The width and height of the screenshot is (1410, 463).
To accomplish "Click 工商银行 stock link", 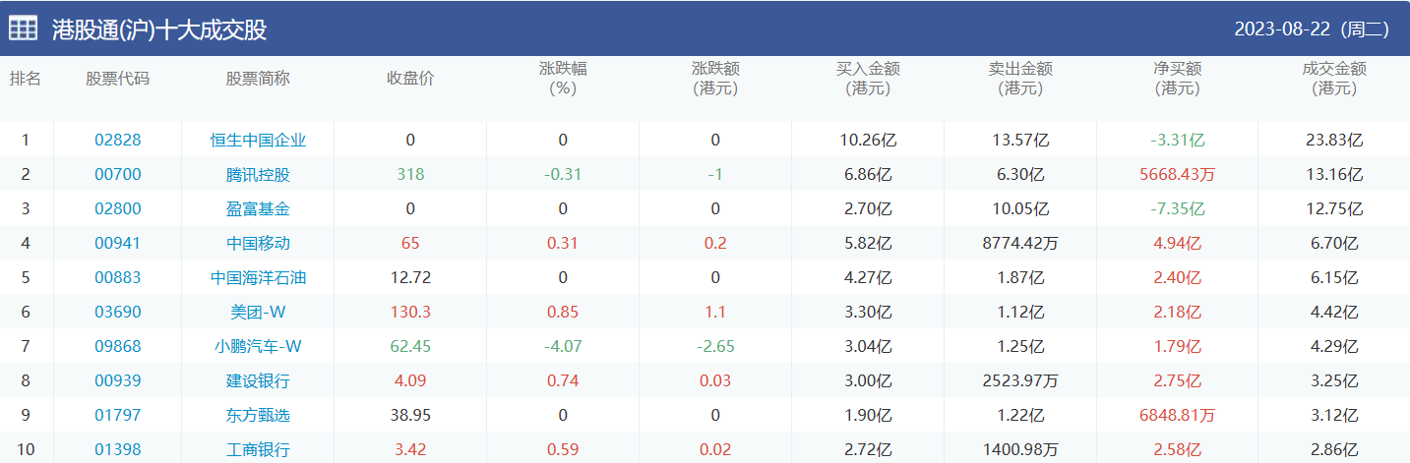I will point(258,449).
